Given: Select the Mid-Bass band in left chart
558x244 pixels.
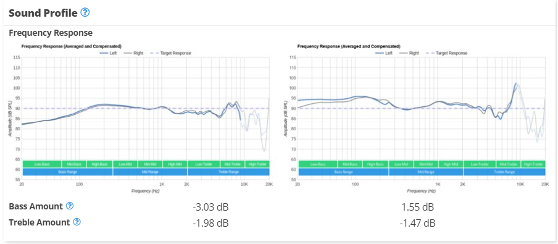Looking at the screenshot, I should click(74, 164).
